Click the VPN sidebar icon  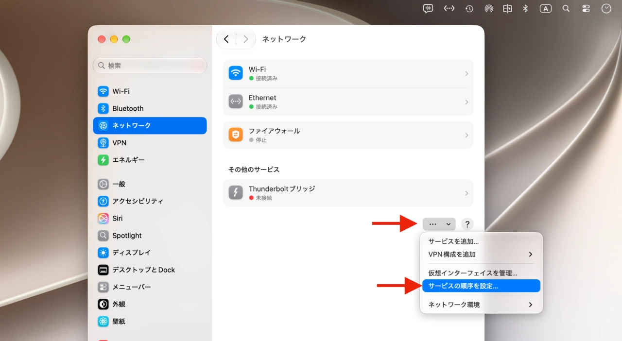click(x=103, y=143)
